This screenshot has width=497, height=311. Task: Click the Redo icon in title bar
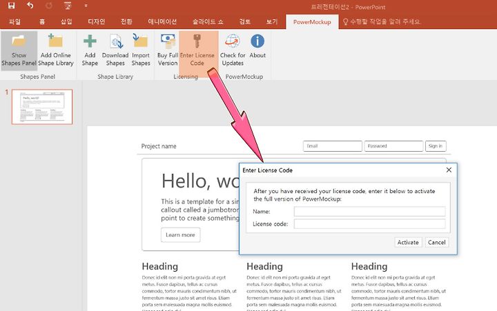pos(49,6)
